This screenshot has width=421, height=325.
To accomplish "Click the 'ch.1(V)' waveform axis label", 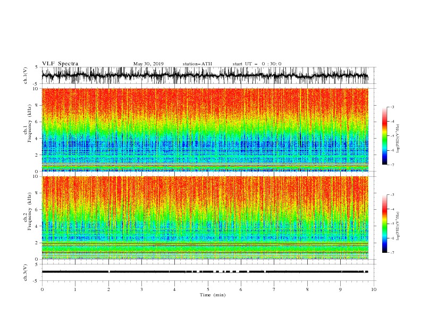I will [26, 75].
